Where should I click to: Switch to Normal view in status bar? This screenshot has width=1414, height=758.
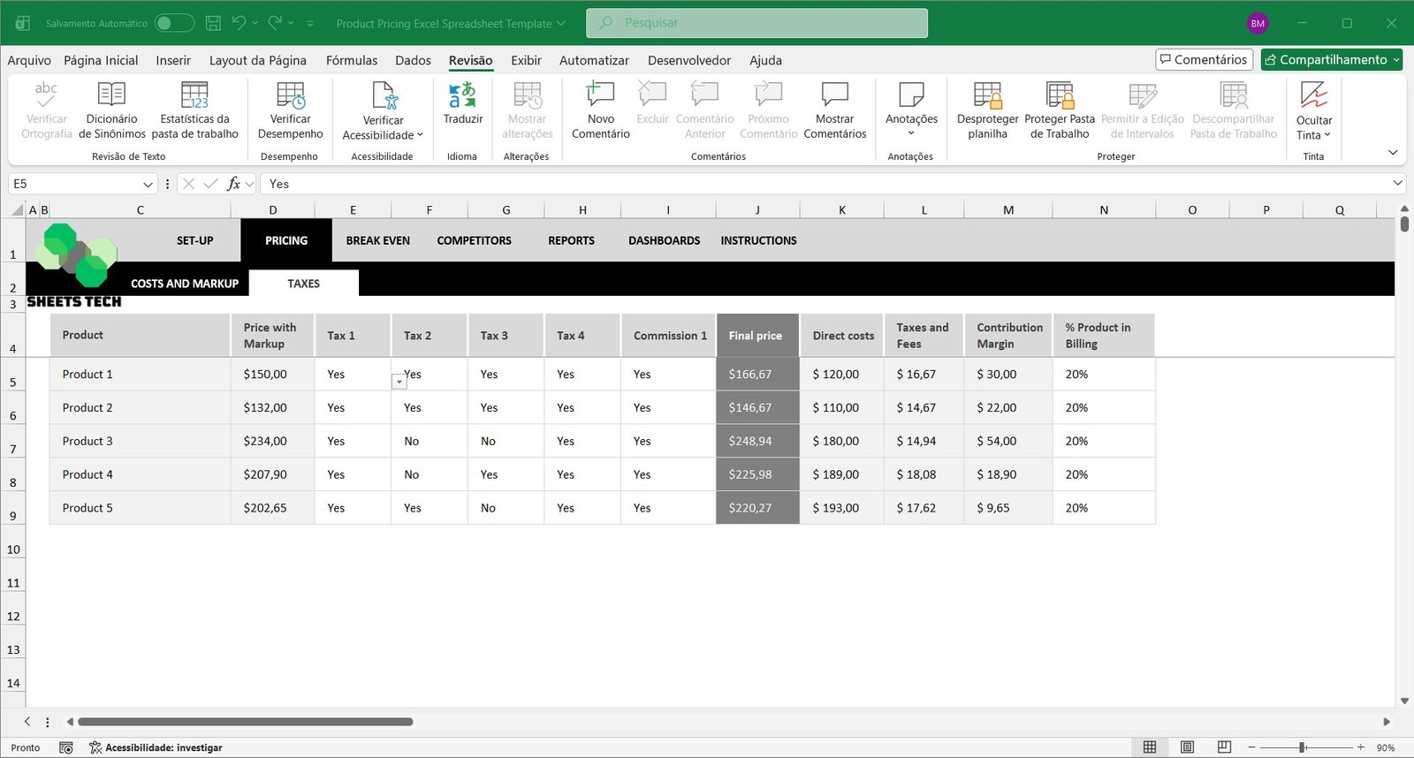(x=1150, y=747)
